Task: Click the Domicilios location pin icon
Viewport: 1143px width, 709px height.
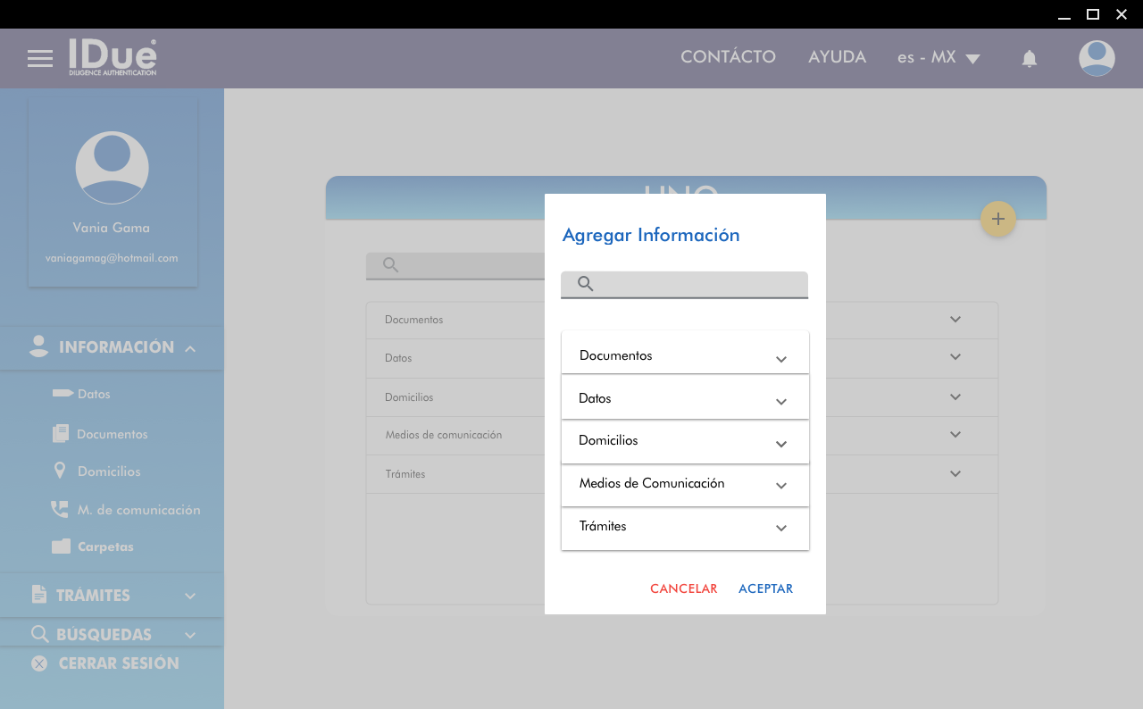Action: click(60, 471)
